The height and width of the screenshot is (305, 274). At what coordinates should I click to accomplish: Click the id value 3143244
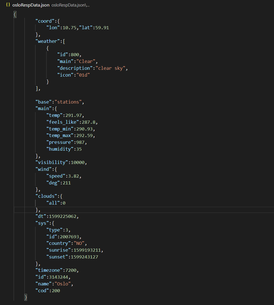pyautogui.click(x=59, y=277)
